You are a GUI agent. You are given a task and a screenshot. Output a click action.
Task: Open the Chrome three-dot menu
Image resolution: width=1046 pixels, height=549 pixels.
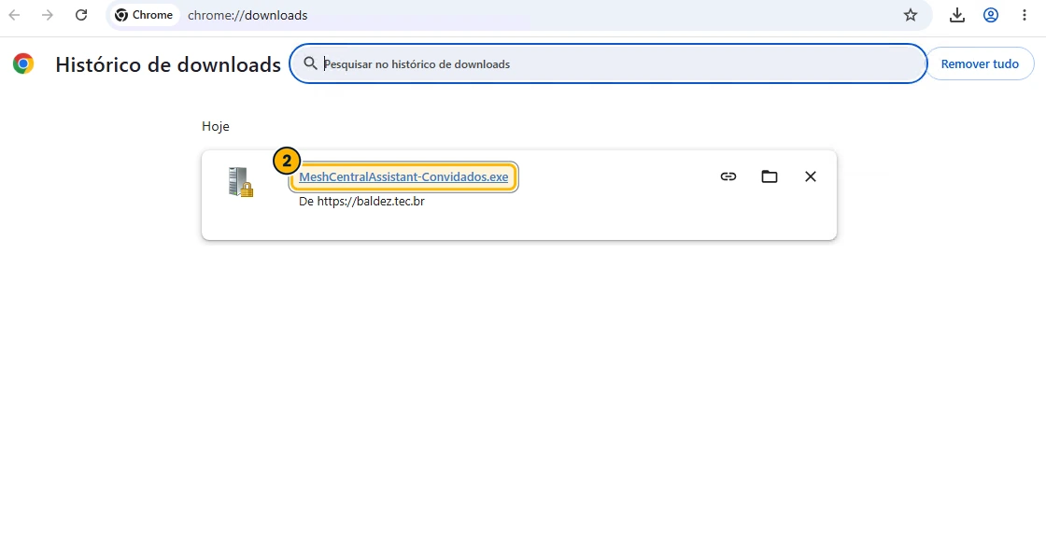point(1024,15)
